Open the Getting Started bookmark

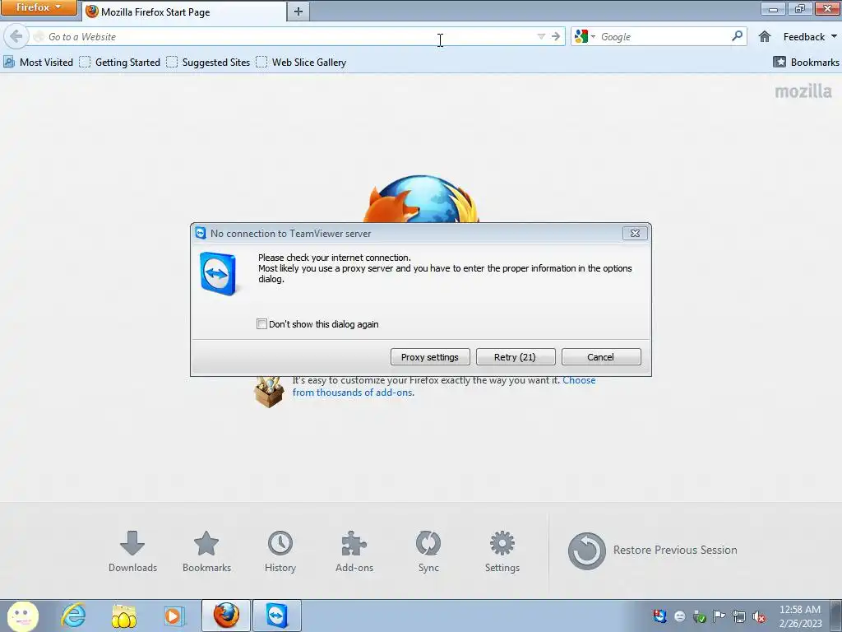pyautogui.click(x=120, y=63)
